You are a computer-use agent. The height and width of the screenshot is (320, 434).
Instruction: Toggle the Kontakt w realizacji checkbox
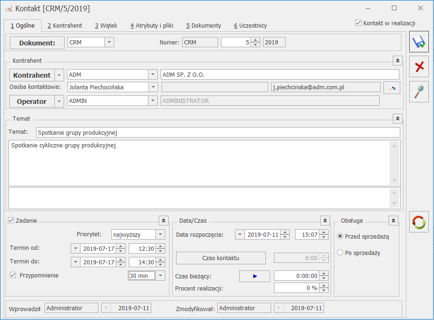point(359,23)
